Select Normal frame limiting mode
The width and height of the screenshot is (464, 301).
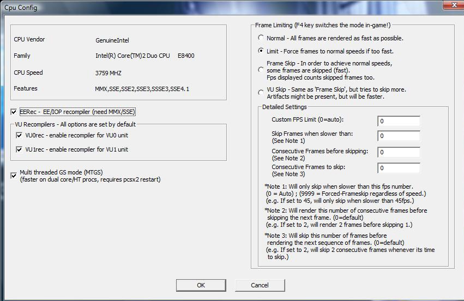click(x=261, y=38)
